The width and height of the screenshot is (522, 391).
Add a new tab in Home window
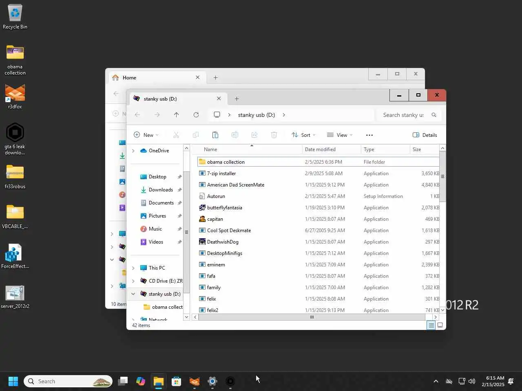(x=216, y=77)
